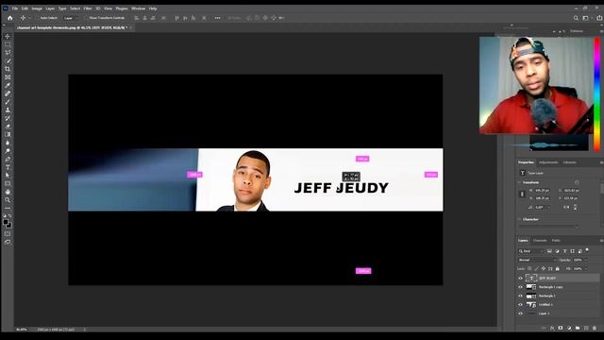
Task: Click the new adjustment layer icon
Action: tap(569, 328)
